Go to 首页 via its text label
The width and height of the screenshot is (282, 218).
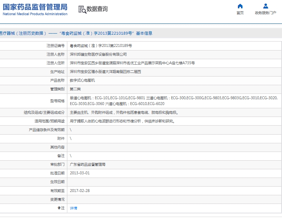coord(240,13)
